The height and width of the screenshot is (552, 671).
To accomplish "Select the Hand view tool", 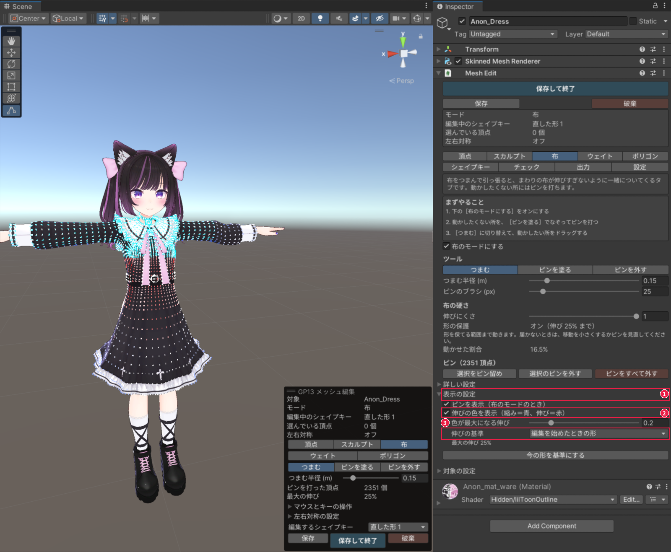I will (x=11, y=41).
